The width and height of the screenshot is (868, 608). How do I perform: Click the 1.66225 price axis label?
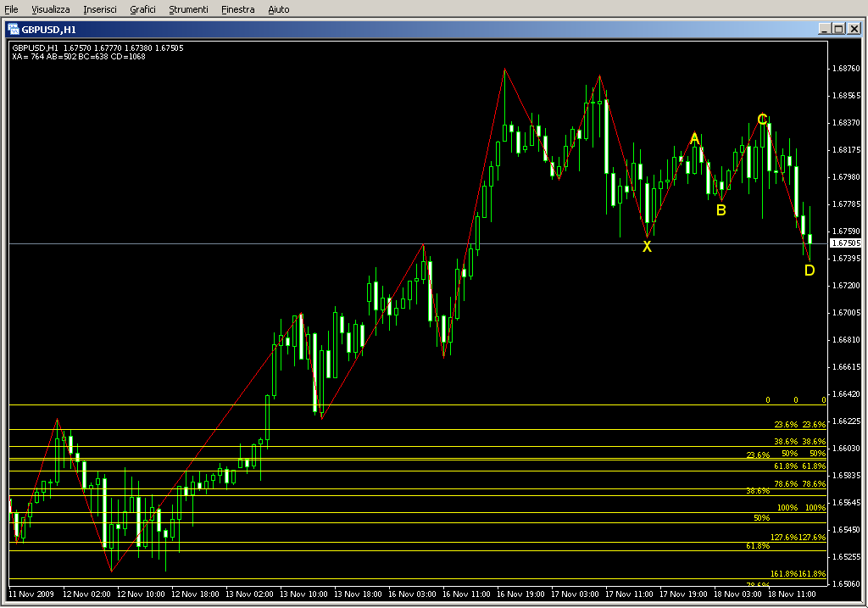pos(847,421)
